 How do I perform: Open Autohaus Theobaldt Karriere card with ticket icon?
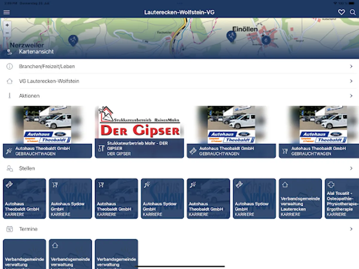pos(25,198)
